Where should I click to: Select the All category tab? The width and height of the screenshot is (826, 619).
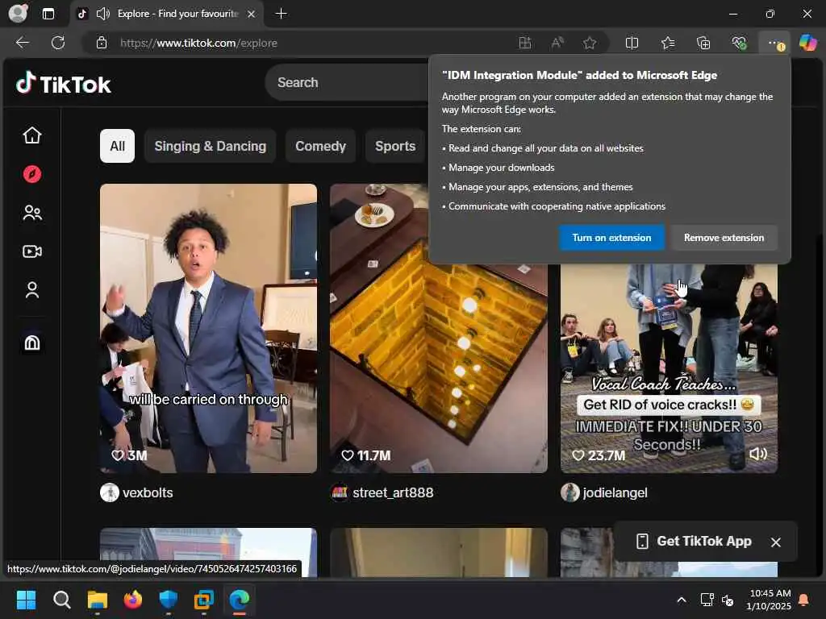tap(117, 146)
